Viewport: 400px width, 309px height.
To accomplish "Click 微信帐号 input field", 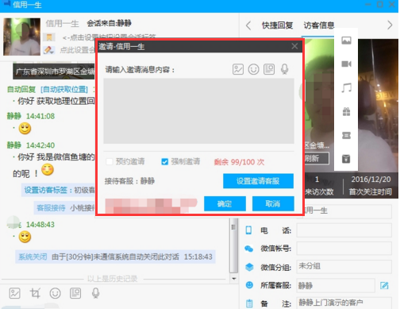I will tap(344, 249).
